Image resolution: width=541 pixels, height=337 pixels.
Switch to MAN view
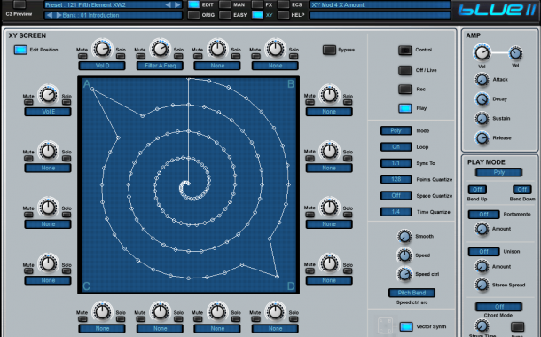(225, 4)
